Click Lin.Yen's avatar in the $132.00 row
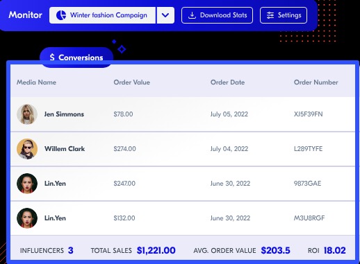The width and height of the screenshot is (360, 264). [x=27, y=218]
